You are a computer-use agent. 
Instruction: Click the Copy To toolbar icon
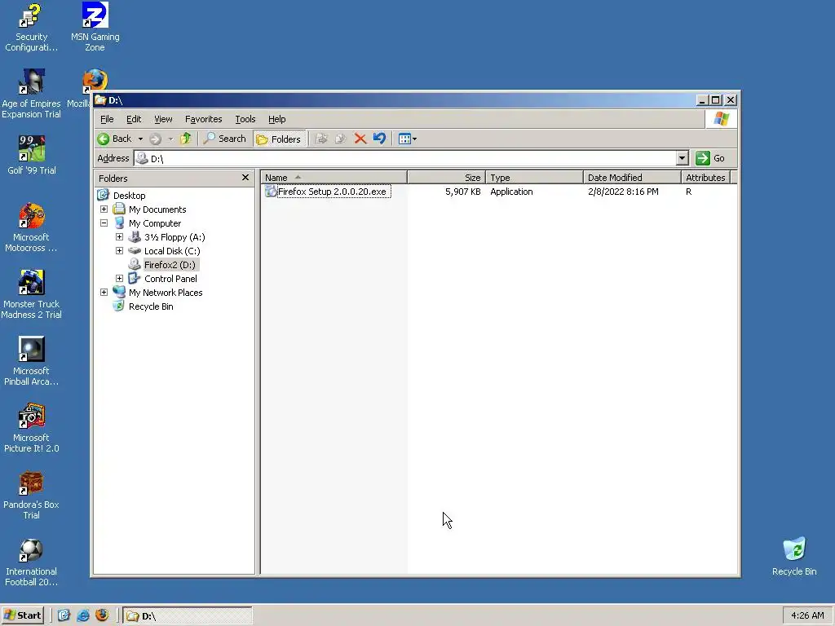pos(340,139)
